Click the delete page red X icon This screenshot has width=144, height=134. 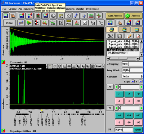138,36
